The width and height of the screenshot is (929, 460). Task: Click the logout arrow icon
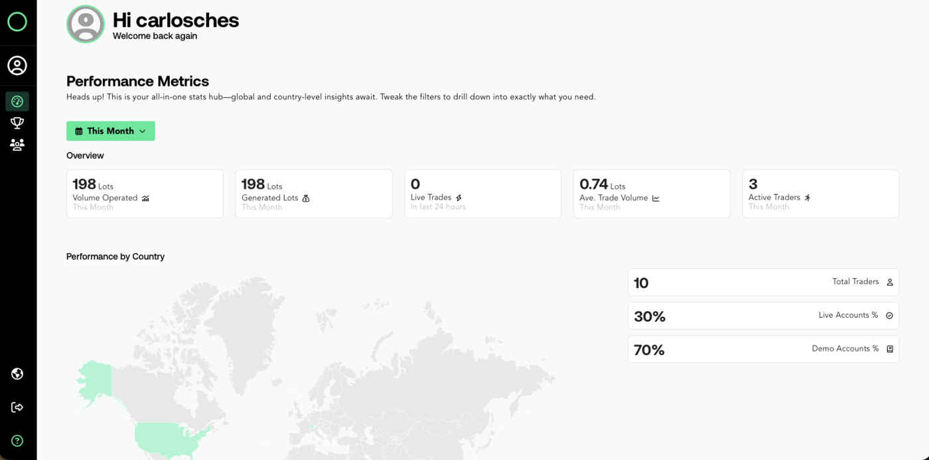click(17, 408)
